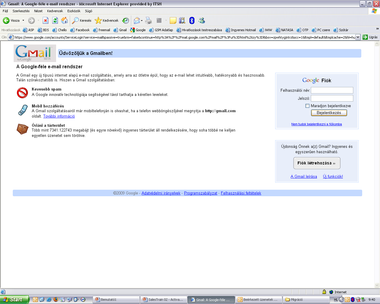Click the grey Edit toolbar icon

[159, 20]
